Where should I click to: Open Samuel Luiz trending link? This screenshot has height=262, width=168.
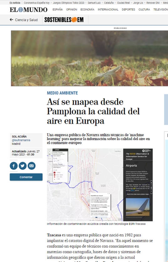(x=94, y=3)
